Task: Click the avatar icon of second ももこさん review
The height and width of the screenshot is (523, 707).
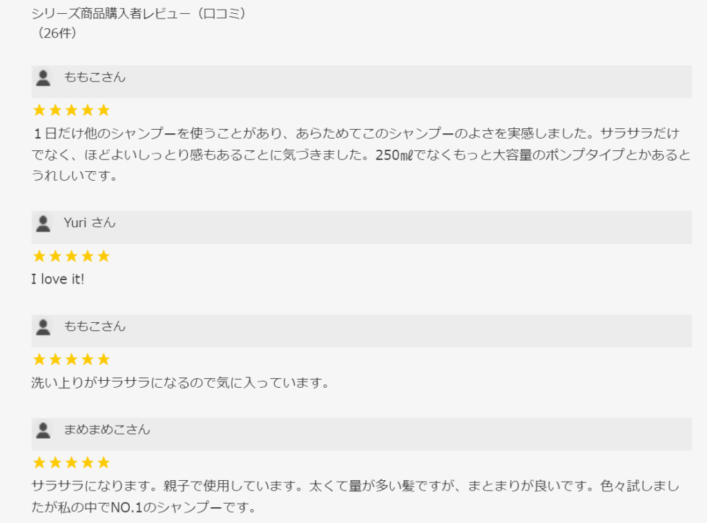Action: tap(43, 327)
